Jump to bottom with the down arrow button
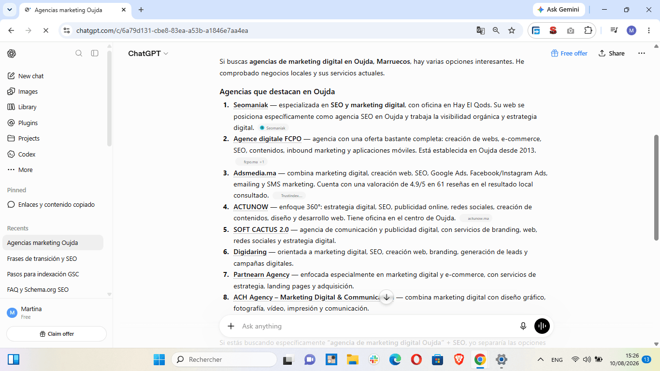The width and height of the screenshot is (660, 371). 387,297
